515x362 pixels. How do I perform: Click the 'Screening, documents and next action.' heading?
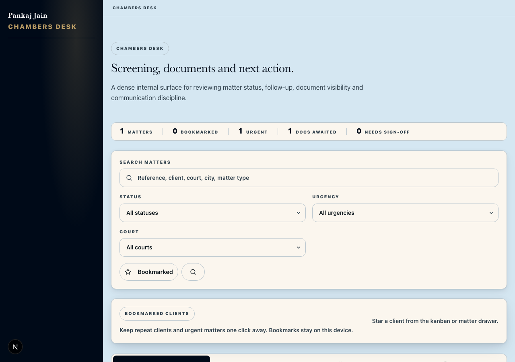[x=202, y=68]
